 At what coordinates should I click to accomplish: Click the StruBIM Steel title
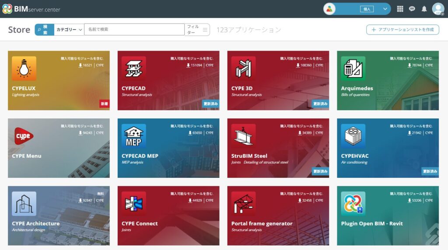click(x=249, y=156)
